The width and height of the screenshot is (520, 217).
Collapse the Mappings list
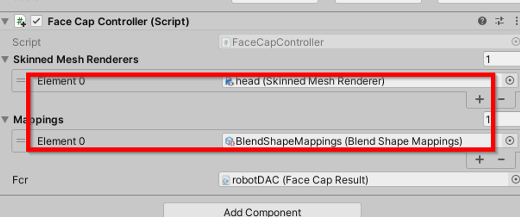click(x=5, y=120)
